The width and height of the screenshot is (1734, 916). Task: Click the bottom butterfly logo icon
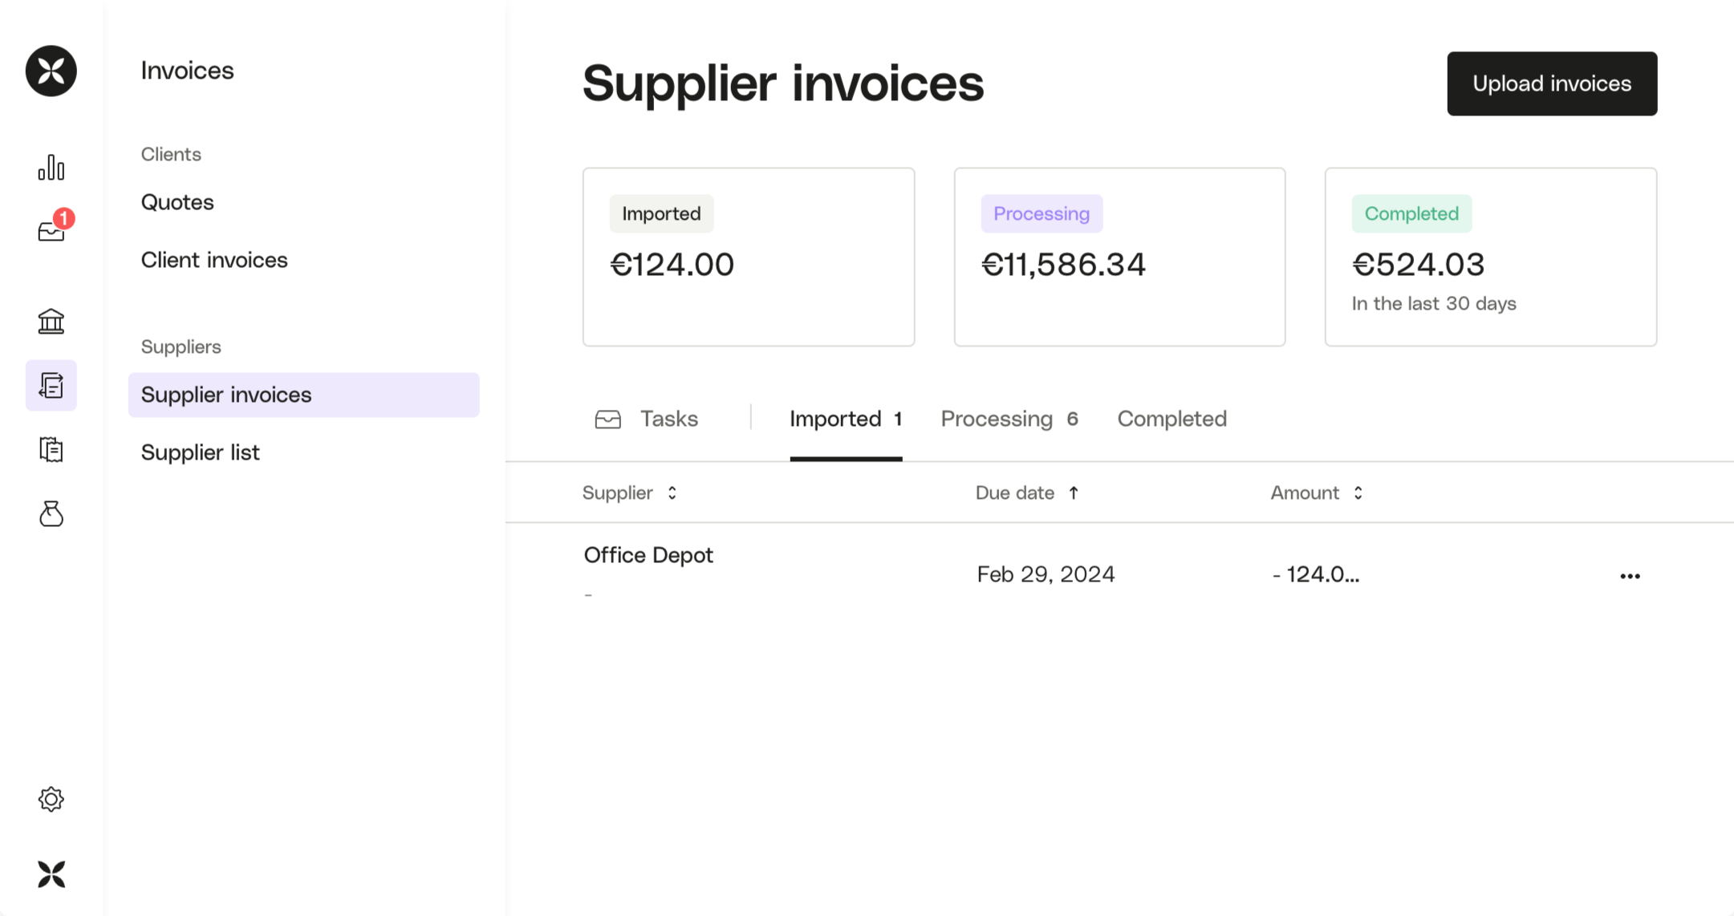pos(51,873)
